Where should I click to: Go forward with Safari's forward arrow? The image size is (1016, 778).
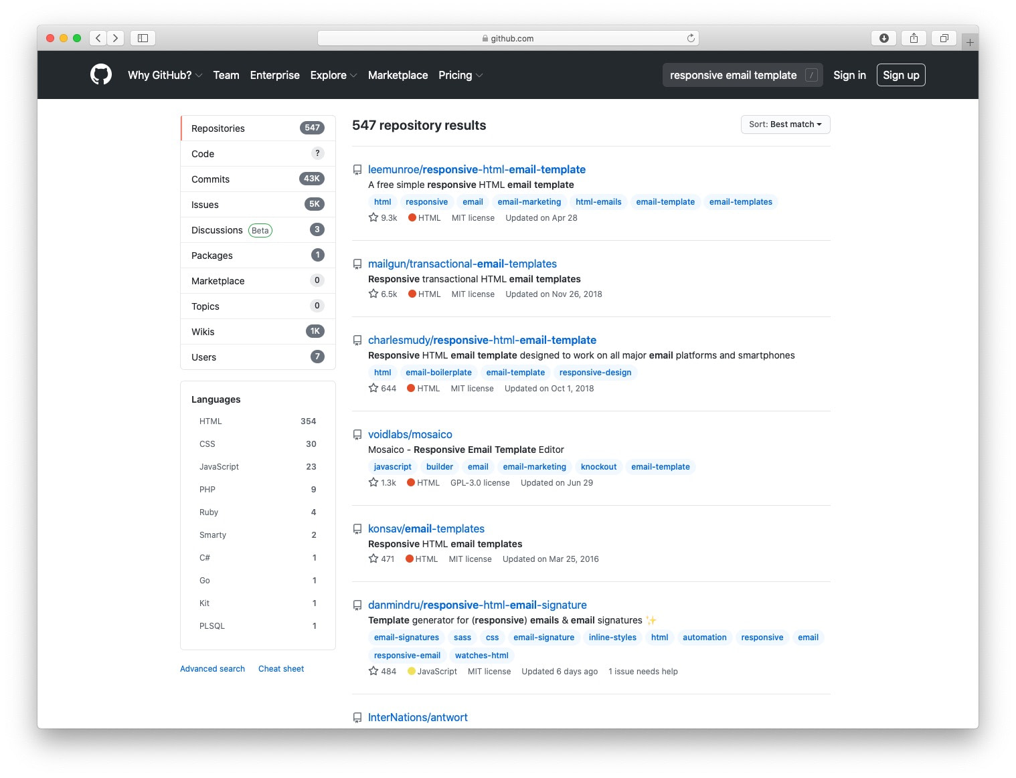click(x=116, y=38)
